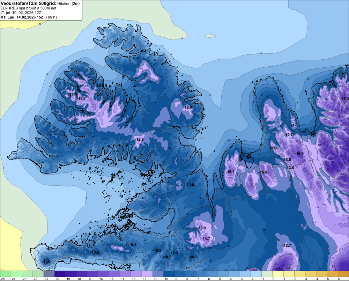
Task: Click the '5' legend scale label
Action: (328, 279)
